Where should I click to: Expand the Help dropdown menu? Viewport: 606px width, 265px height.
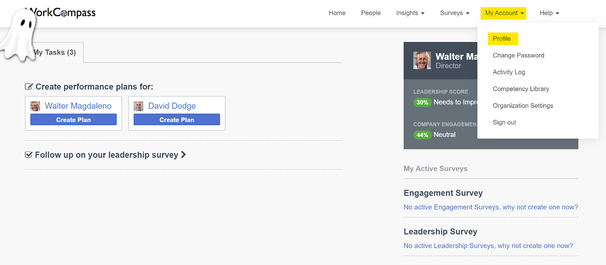pos(549,13)
